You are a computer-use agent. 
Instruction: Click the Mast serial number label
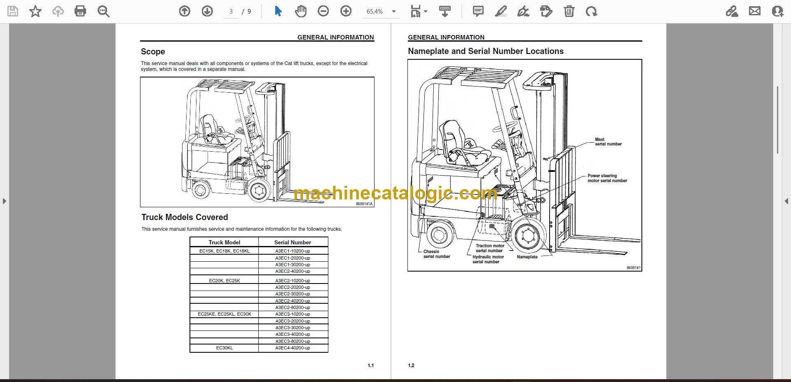click(608, 142)
